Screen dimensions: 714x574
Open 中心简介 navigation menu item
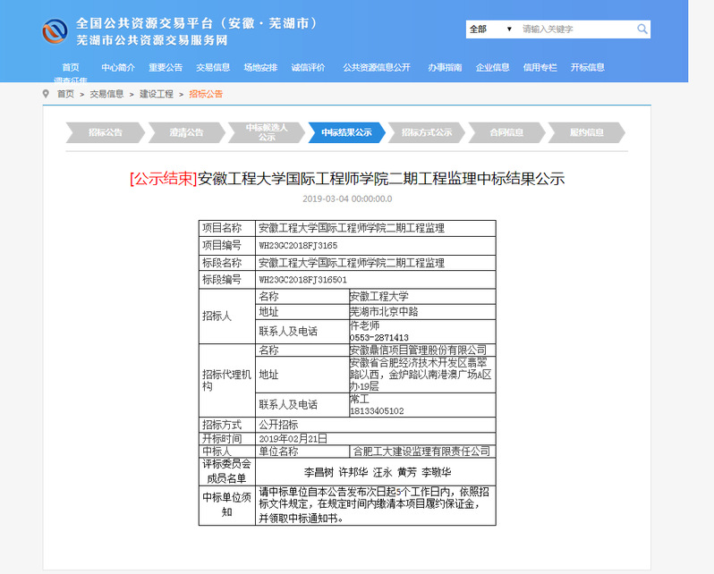[x=118, y=67]
